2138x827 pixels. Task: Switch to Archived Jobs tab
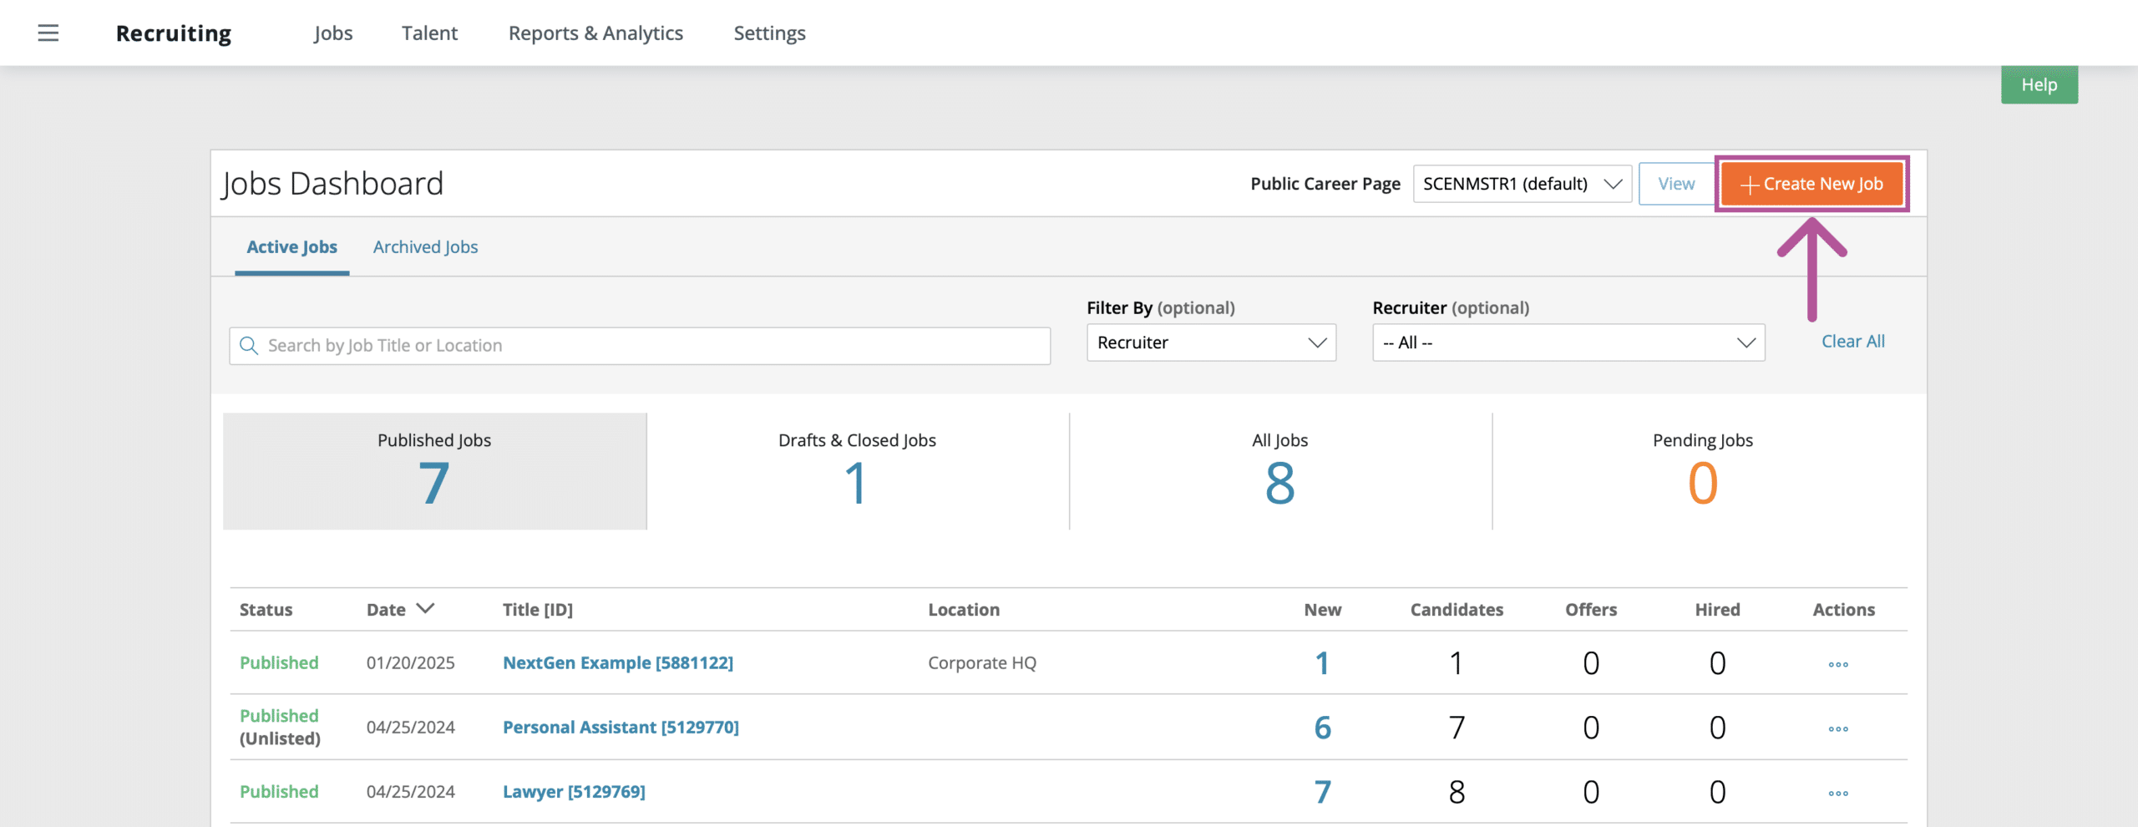tap(425, 247)
